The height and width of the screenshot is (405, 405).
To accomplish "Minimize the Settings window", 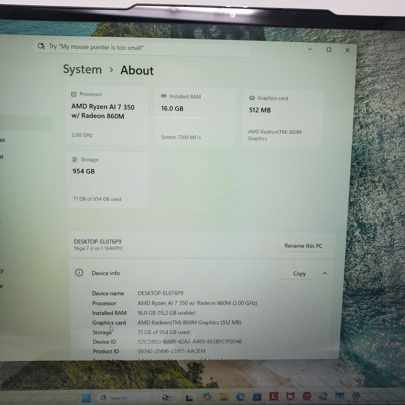I will point(310,49).
